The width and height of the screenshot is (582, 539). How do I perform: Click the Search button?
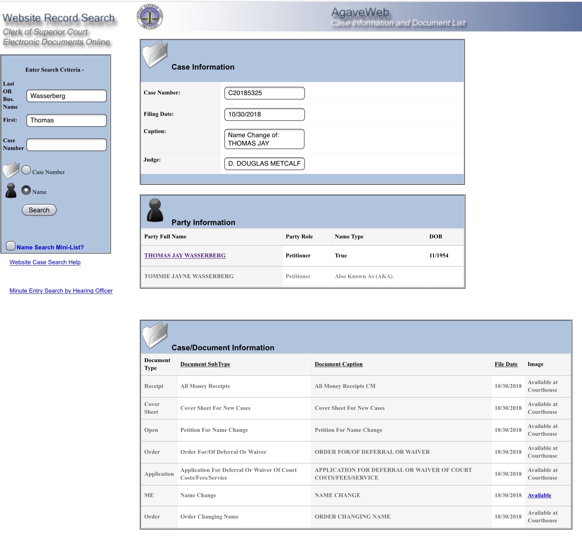(39, 210)
